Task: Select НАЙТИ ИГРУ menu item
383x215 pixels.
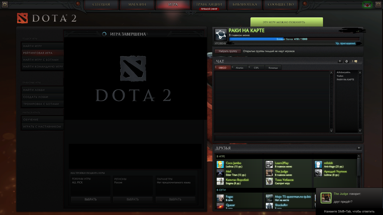Action: pos(43,46)
